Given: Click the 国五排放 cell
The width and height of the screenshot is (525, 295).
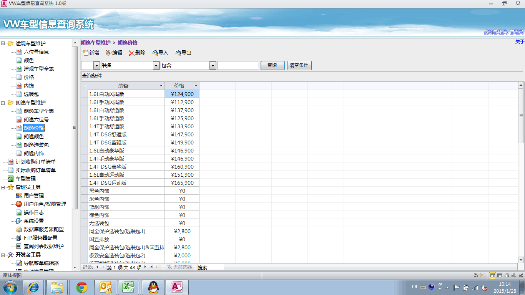Looking at the screenshot, I should (x=126, y=239).
